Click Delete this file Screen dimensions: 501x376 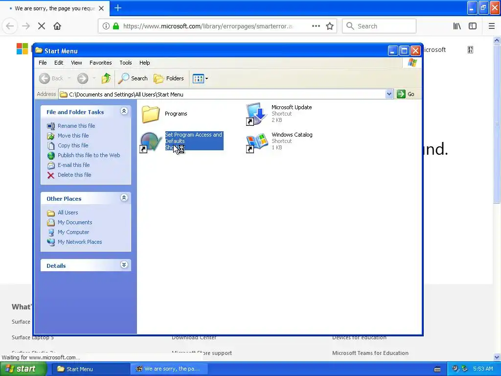tap(69, 175)
